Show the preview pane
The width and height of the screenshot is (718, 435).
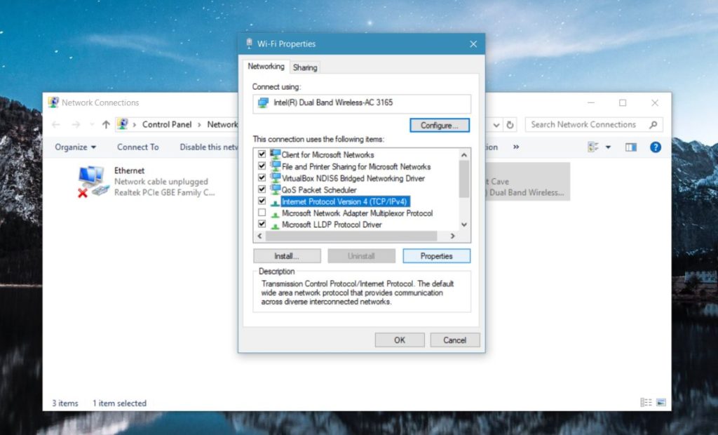click(x=630, y=147)
